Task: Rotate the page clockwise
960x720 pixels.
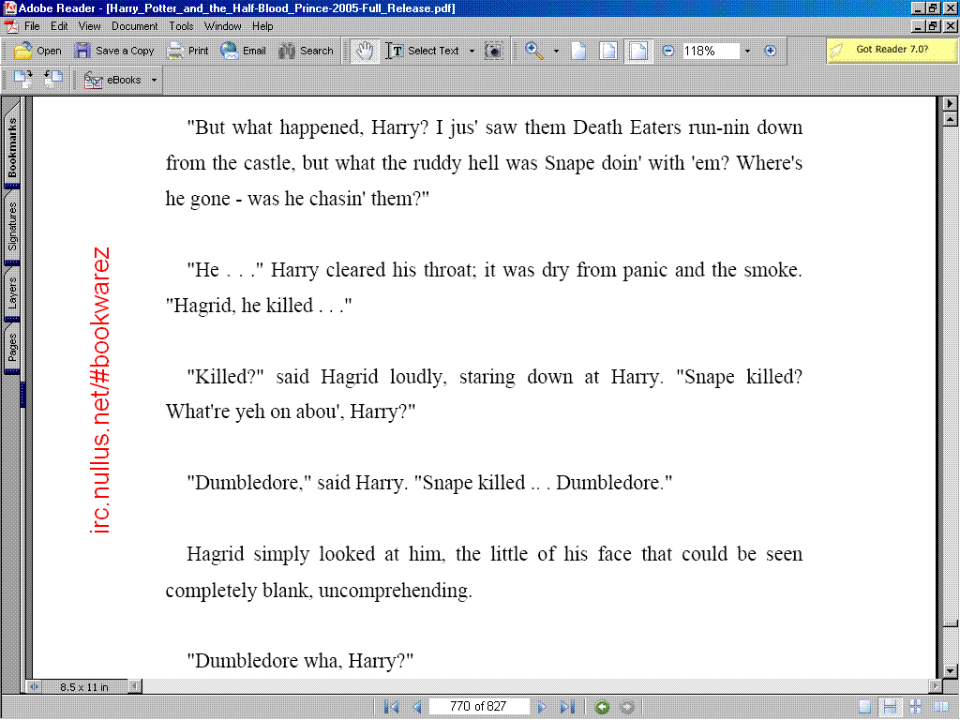Action: pyautogui.click(x=22, y=79)
